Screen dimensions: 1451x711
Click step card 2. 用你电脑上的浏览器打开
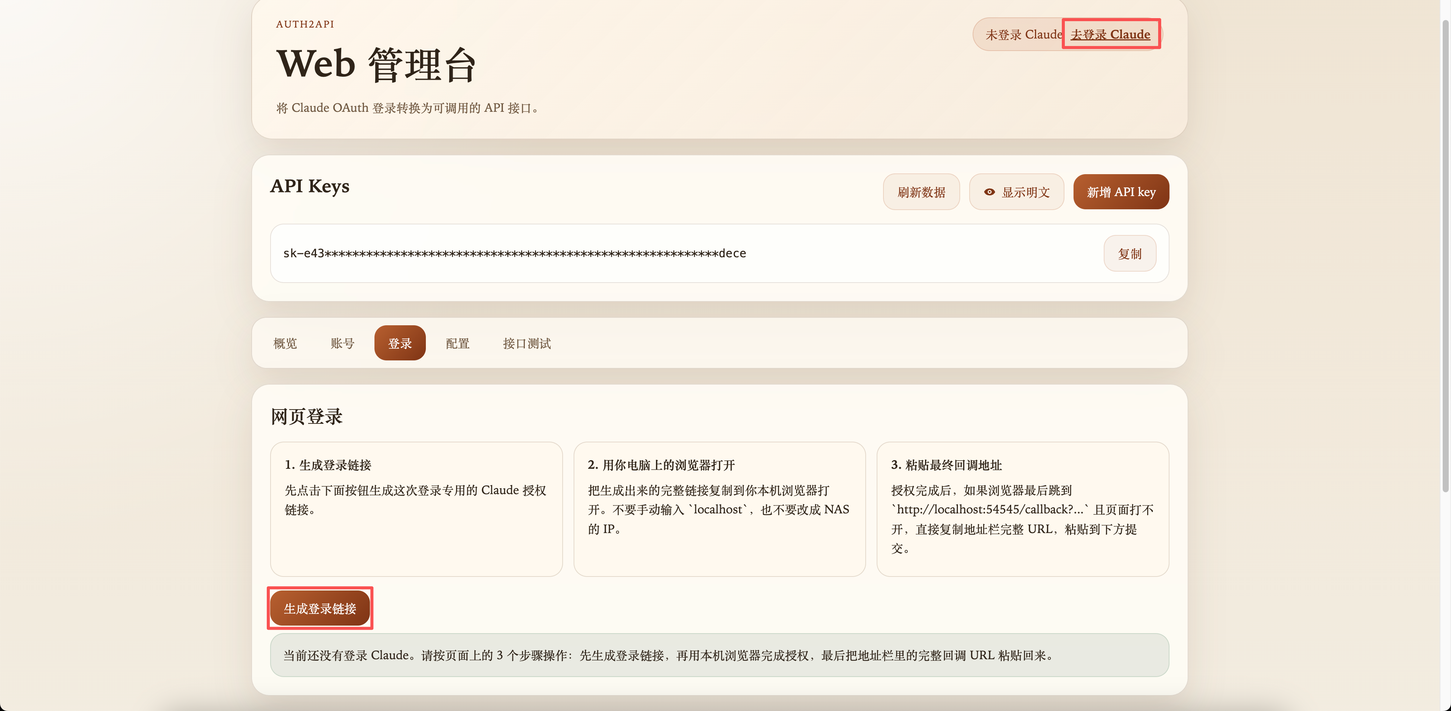click(719, 509)
